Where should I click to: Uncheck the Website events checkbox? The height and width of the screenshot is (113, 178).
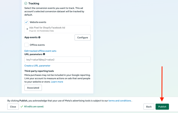[27, 22]
